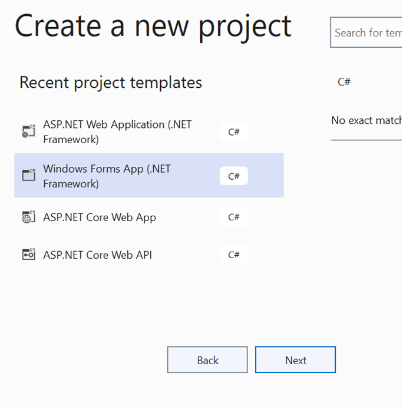The width and height of the screenshot is (403, 409).
Task: Focus the Search for templates box
Action: (366, 32)
